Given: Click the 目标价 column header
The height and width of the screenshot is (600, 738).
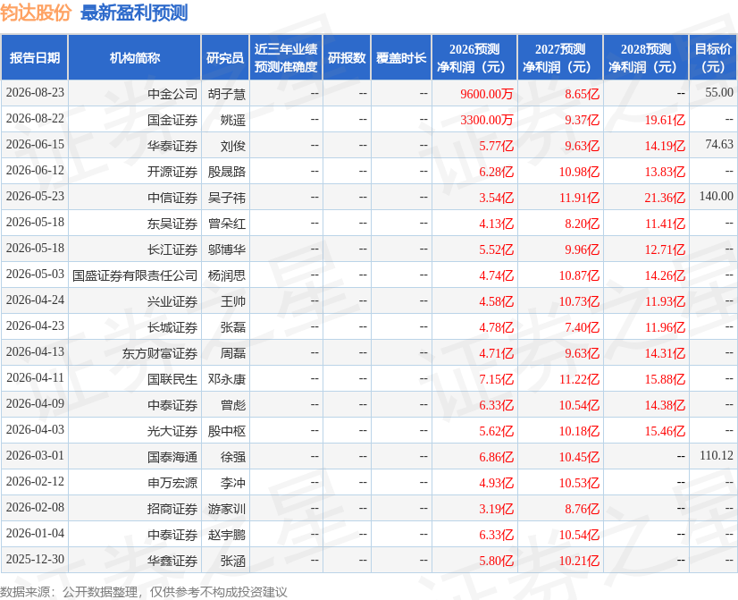Looking at the screenshot, I should pyautogui.click(x=713, y=57).
